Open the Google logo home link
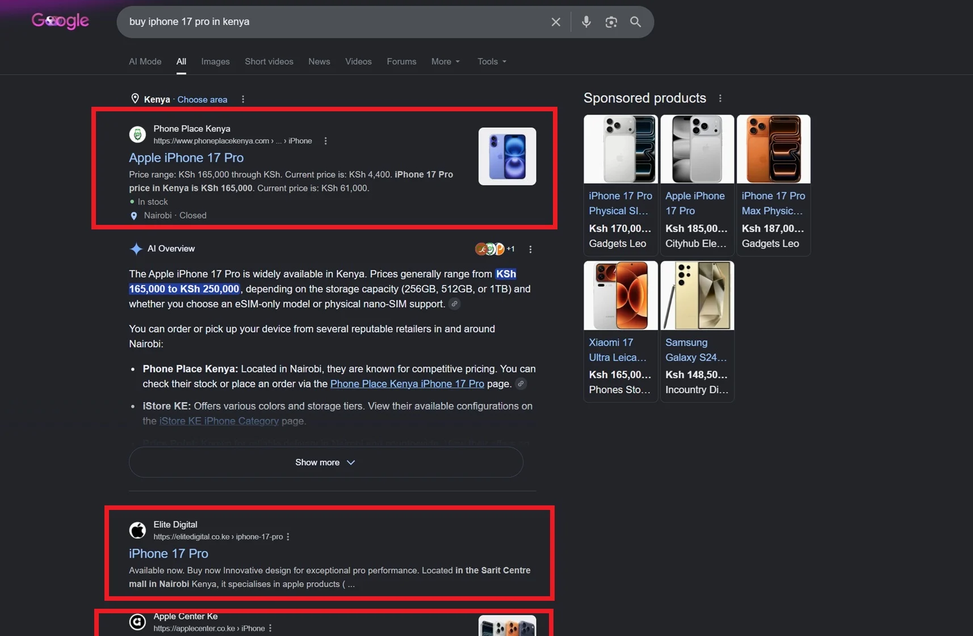 [x=60, y=21]
